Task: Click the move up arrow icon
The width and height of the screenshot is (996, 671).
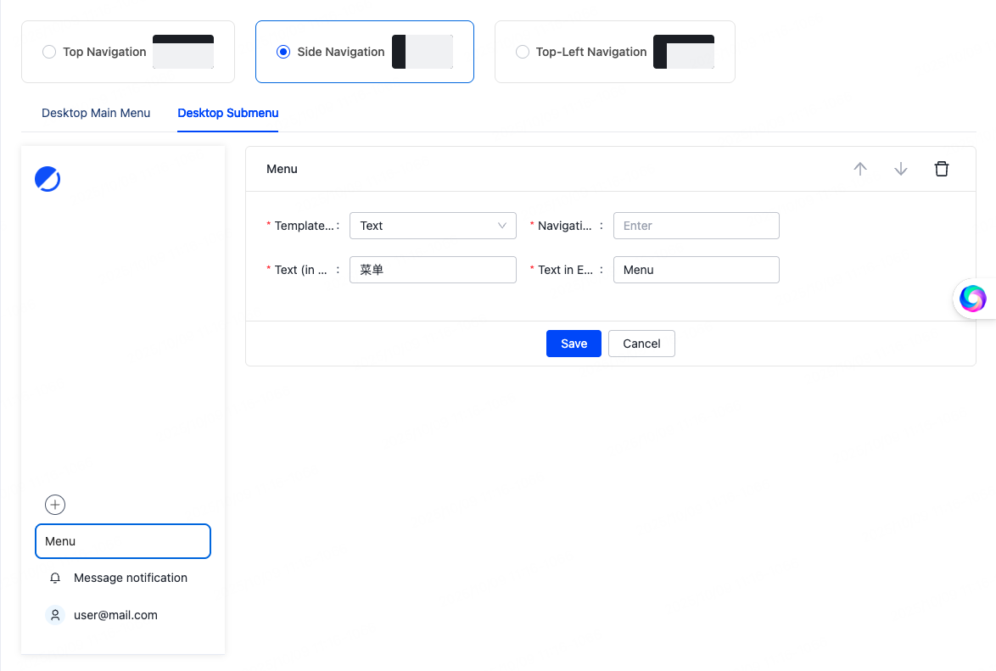Action: pyautogui.click(x=860, y=169)
